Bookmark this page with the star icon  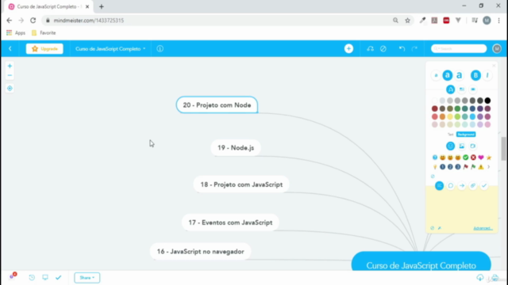click(x=407, y=21)
